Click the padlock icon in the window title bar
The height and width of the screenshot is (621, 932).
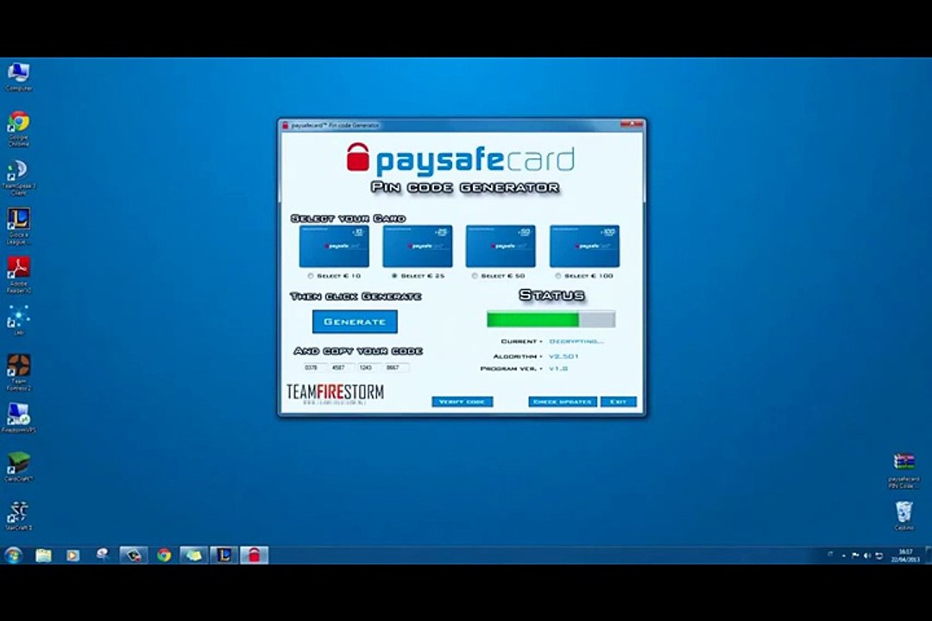pos(286,125)
